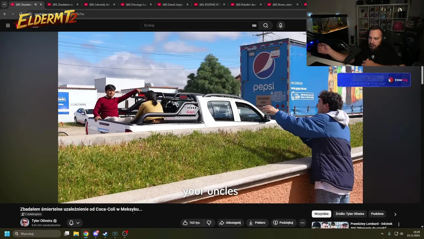Open the Prawdziwy Lombard video title
Viewport: 424px width, 239px height.
[371, 226]
